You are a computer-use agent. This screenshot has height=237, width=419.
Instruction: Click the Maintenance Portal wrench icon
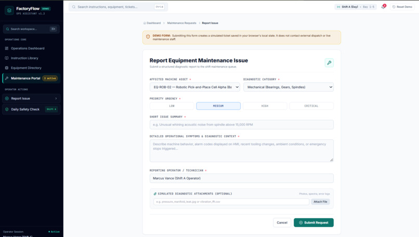click(x=7, y=78)
